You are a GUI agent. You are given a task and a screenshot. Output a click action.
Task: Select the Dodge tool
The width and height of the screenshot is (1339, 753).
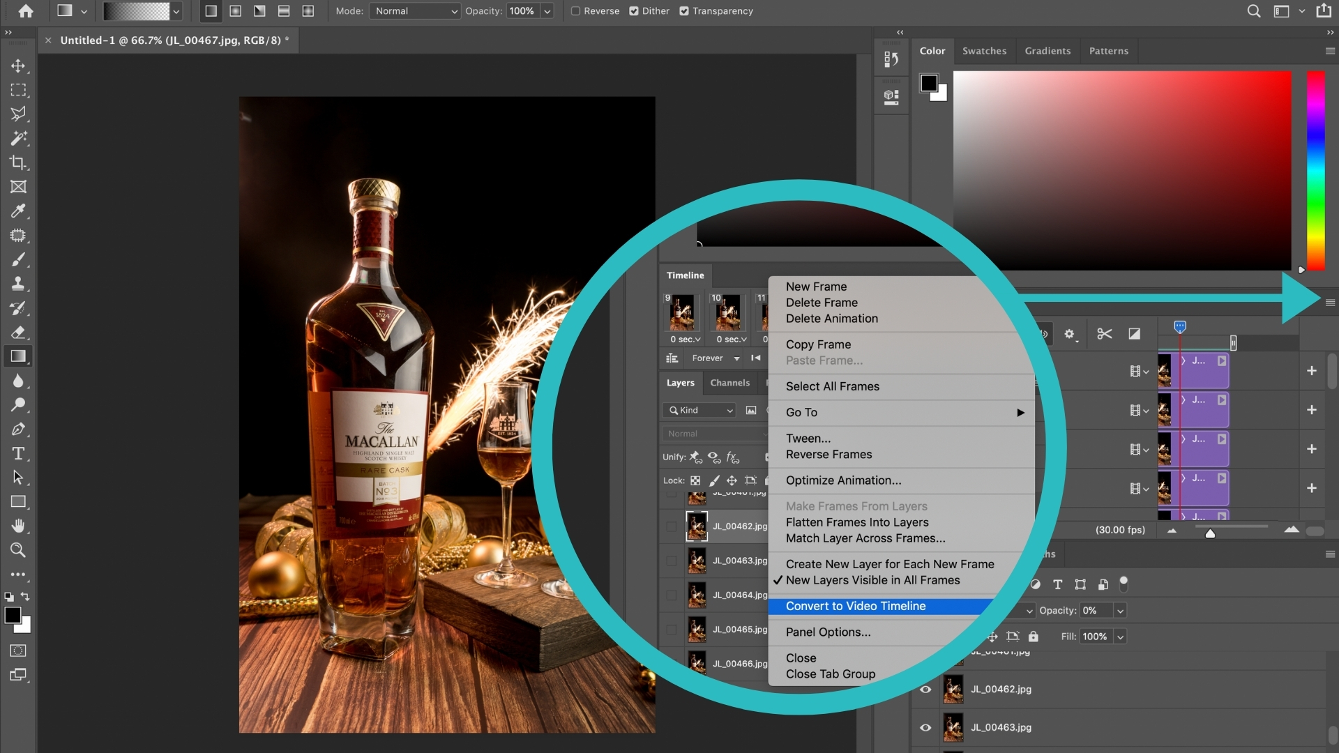(x=18, y=404)
